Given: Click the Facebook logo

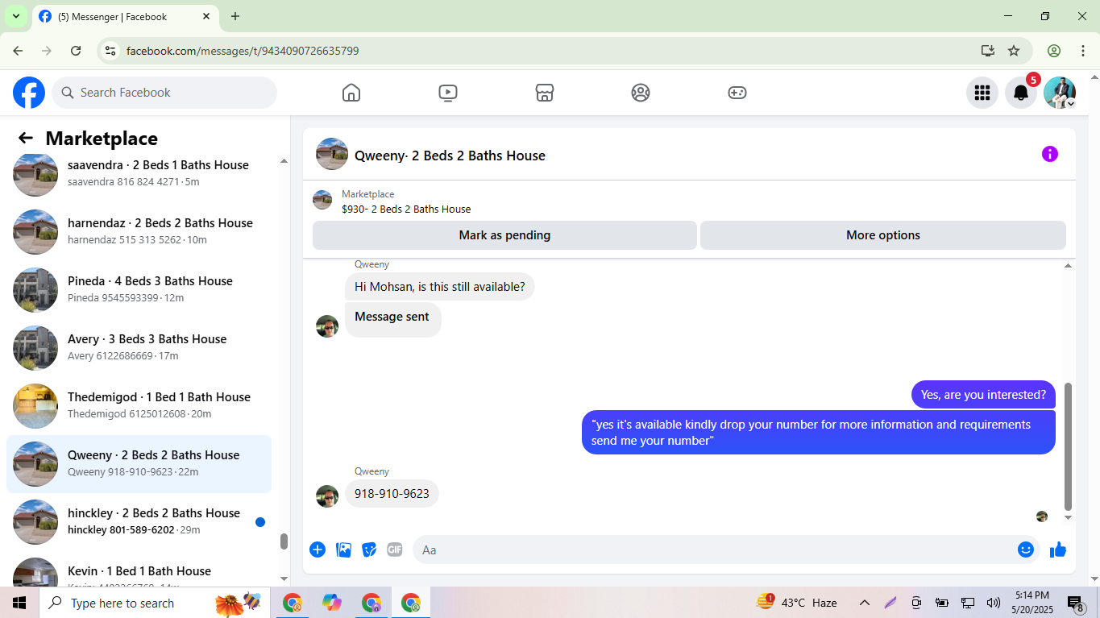Looking at the screenshot, I should [29, 93].
